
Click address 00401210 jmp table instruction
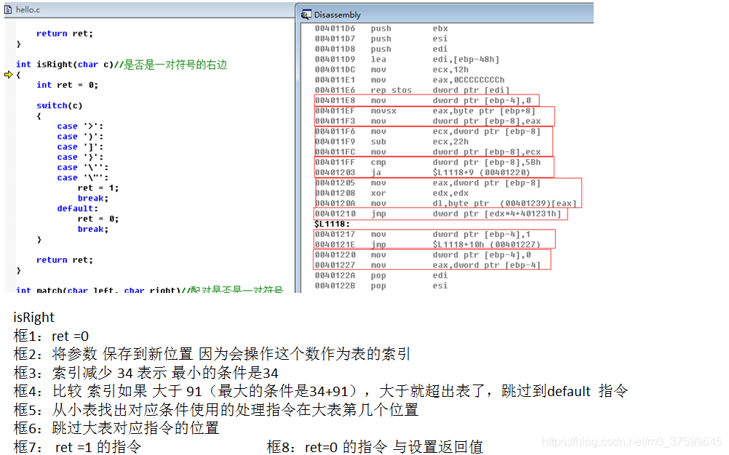point(438,214)
